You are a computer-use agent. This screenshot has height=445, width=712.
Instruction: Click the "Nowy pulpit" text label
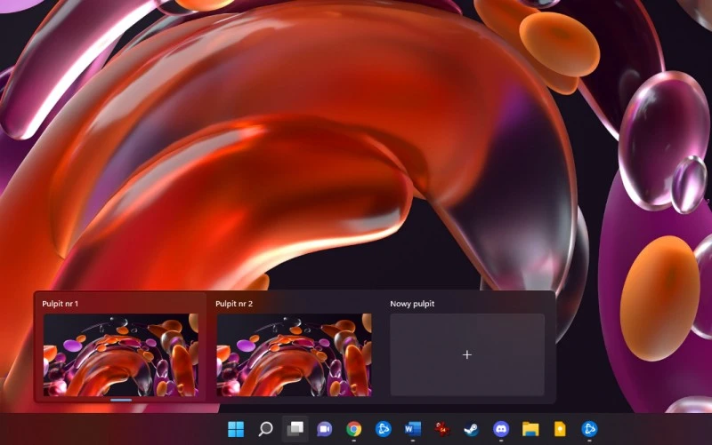[412, 304]
